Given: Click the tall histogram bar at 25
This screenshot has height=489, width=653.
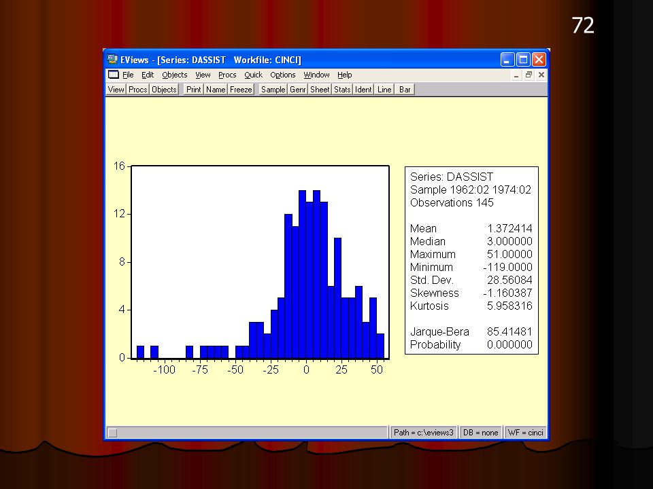Looking at the screenshot, I should pos(338,298).
